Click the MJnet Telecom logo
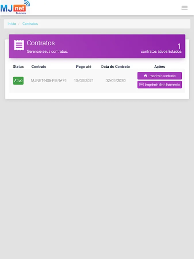The height and width of the screenshot is (259, 194). (15, 7)
